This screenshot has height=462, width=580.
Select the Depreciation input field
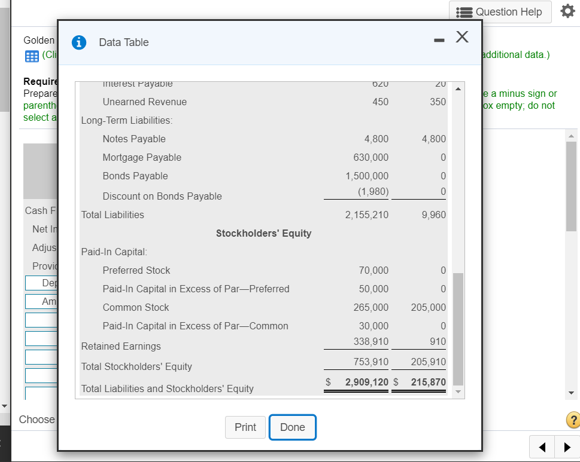click(40, 282)
